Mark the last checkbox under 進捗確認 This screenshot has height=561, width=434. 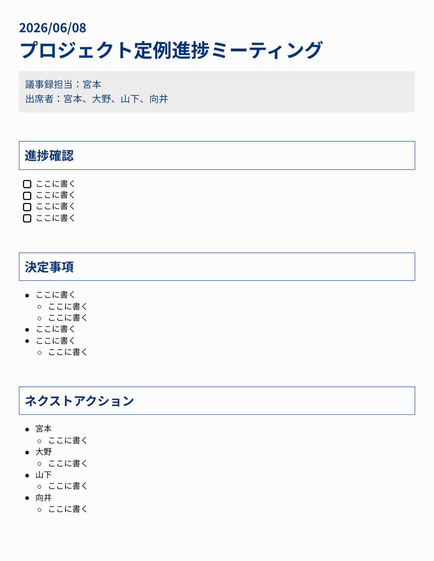[27, 218]
